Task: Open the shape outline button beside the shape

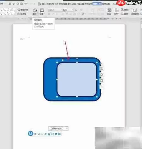Action: tap(102, 81)
